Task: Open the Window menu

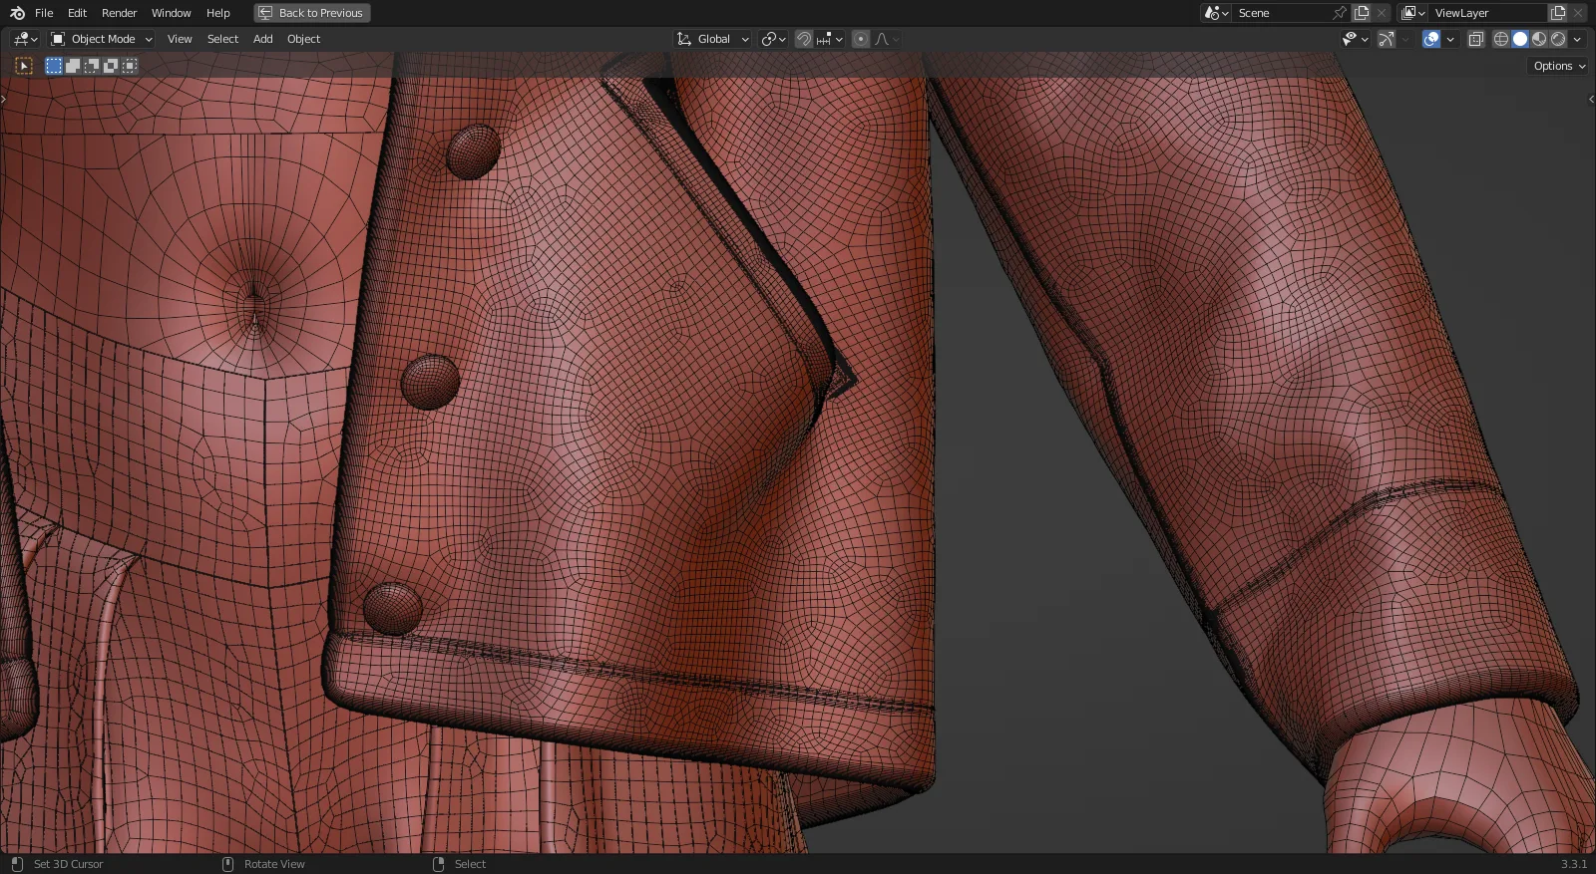Action: click(171, 13)
